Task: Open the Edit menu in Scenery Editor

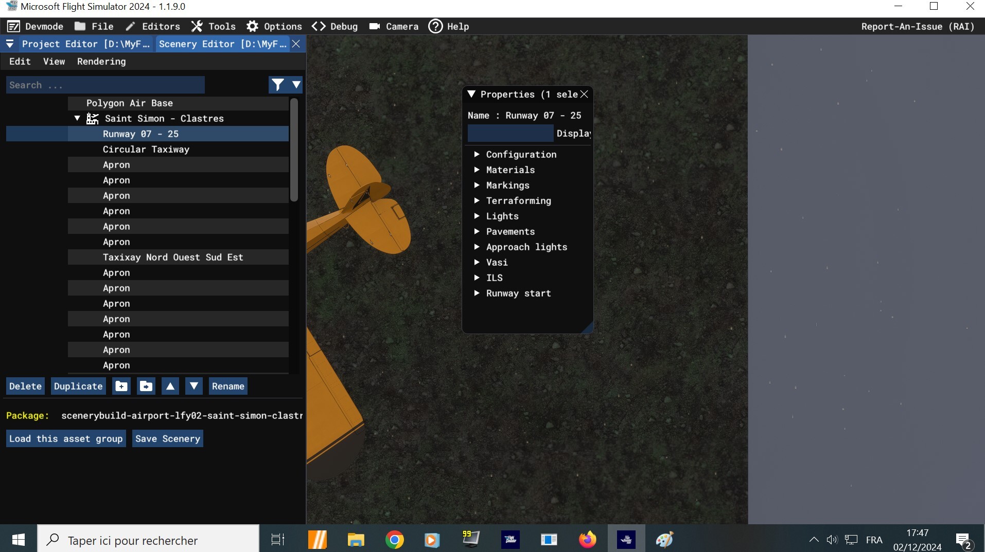Action: pyautogui.click(x=20, y=62)
